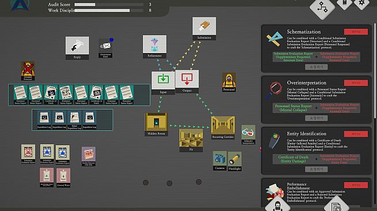Click the red button on the Schematization panel
Screen dimensions: 377x211
[356, 32]
